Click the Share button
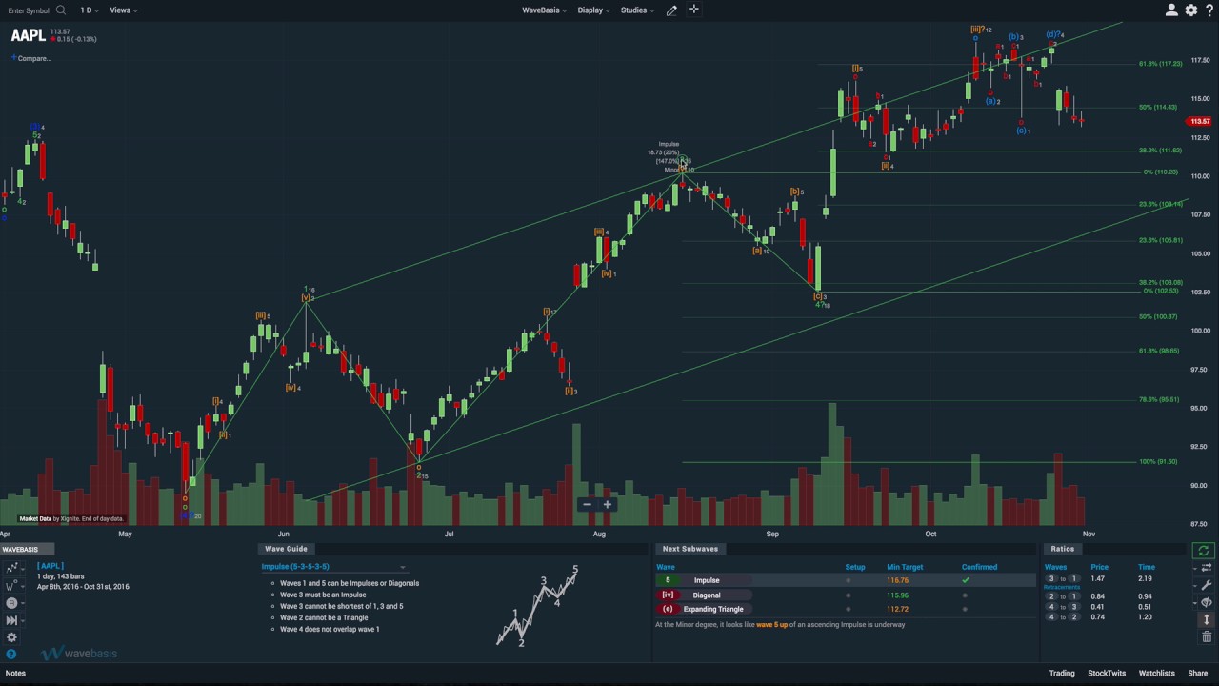The image size is (1219, 686). (1197, 674)
